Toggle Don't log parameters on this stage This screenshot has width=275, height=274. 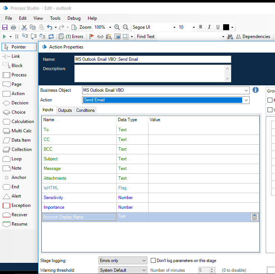pos(153,261)
